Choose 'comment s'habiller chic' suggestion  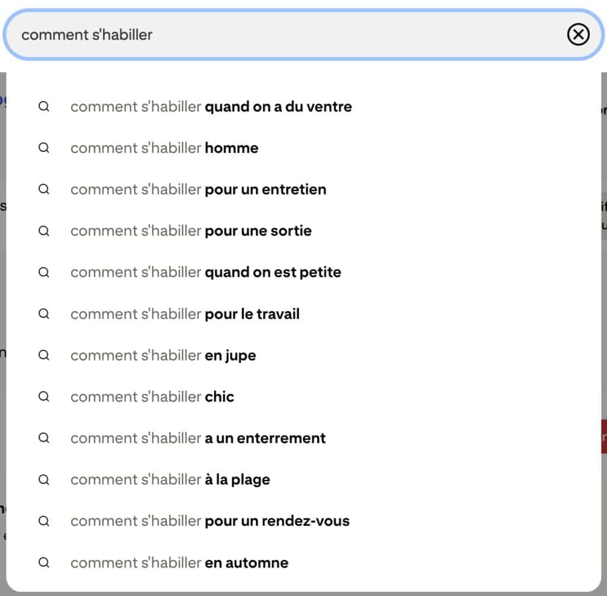pos(152,397)
